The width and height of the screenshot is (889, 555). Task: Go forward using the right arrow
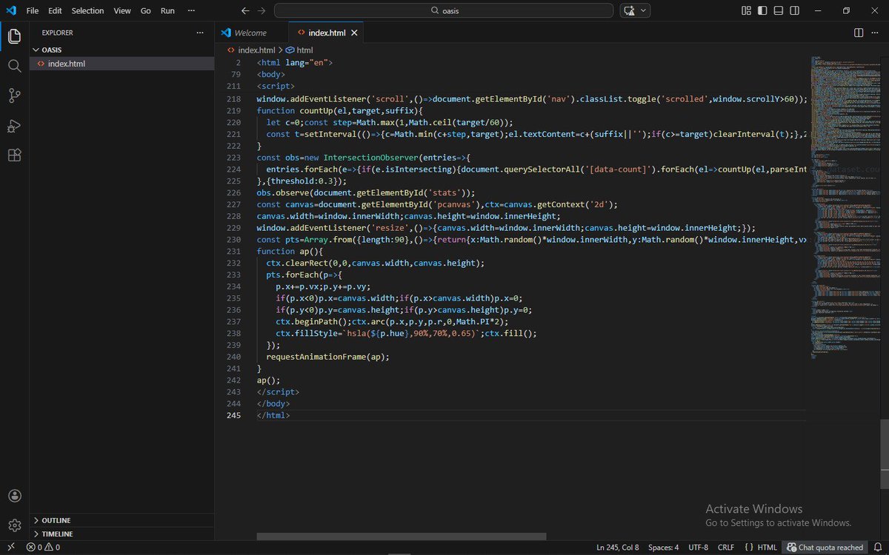pyautogui.click(x=261, y=11)
